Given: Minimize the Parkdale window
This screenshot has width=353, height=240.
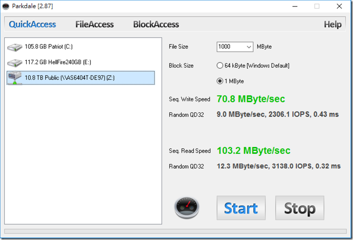Looking at the screenshot, I should [x=295, y=6].
